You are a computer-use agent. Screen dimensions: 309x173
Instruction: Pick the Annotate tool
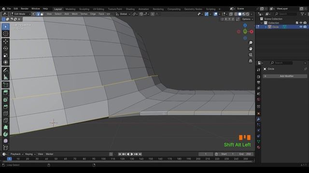(x=5, y=70)
